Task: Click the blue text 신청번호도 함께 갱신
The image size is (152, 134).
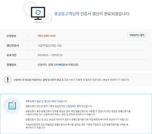Action: (76, 106)
